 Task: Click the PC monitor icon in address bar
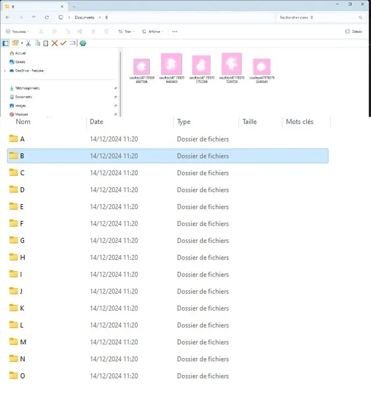(x=61, y=17)
